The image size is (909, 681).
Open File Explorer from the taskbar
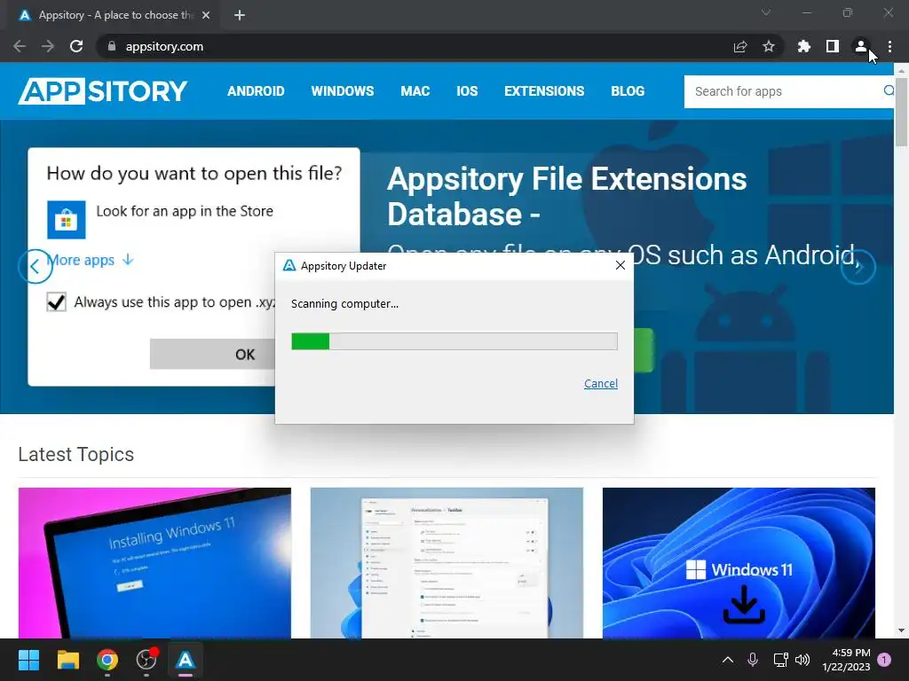(x=67, y=660)
